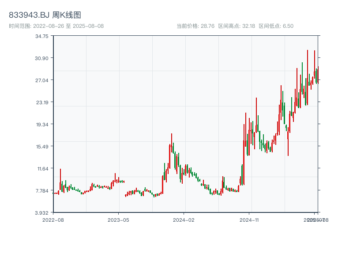Click the range low value 6.50
353x265 pixels.
pos(288,26)
